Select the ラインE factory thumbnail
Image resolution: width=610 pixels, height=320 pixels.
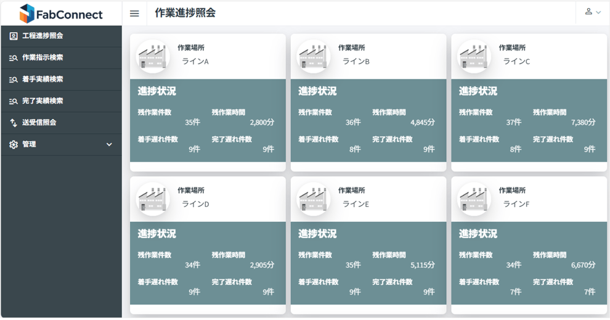coord(314,199)
